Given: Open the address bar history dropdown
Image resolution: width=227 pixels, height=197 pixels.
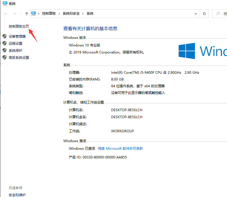Looking at the screenshot, I should tap(196, 13).
